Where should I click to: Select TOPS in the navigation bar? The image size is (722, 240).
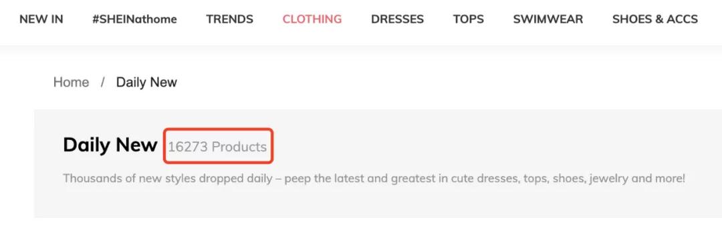click(x=468, y=19)
